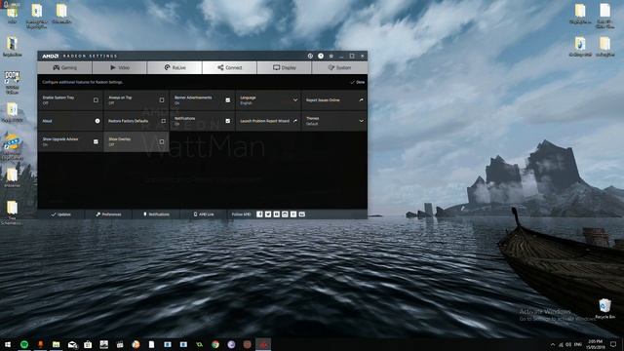624x351 pixels.
Task: Click the Radeon update clock icon in title bar
Action: click(x=310, y=57)
